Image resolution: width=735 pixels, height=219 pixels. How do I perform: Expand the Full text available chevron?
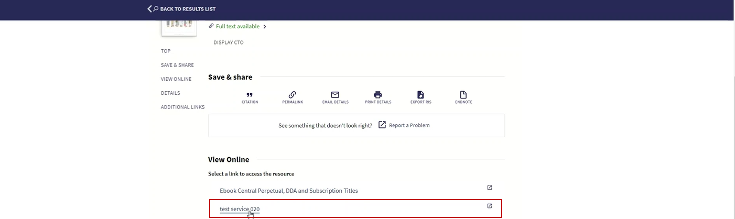265,27
